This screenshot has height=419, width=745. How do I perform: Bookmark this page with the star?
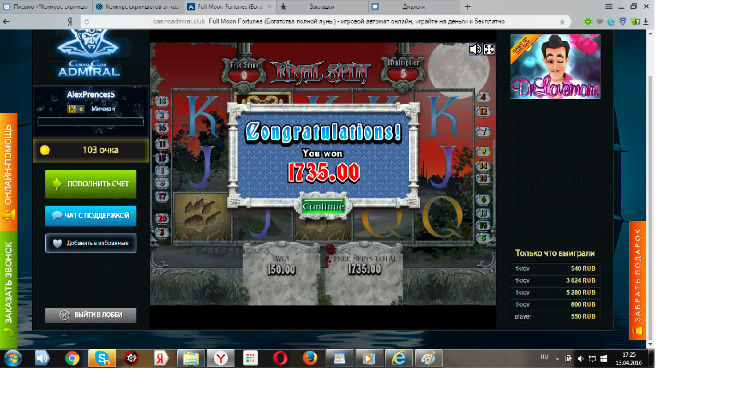pyautogui.click(x=562, y=22)
